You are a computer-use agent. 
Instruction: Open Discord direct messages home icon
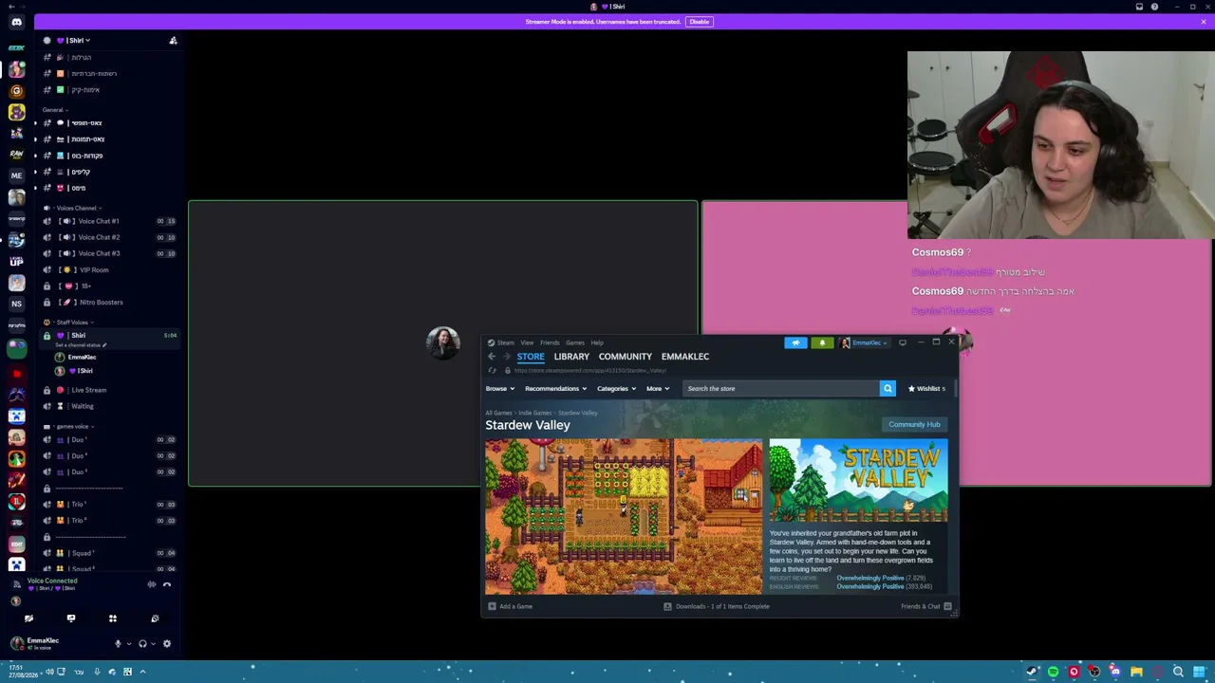(x=16, y=22)
